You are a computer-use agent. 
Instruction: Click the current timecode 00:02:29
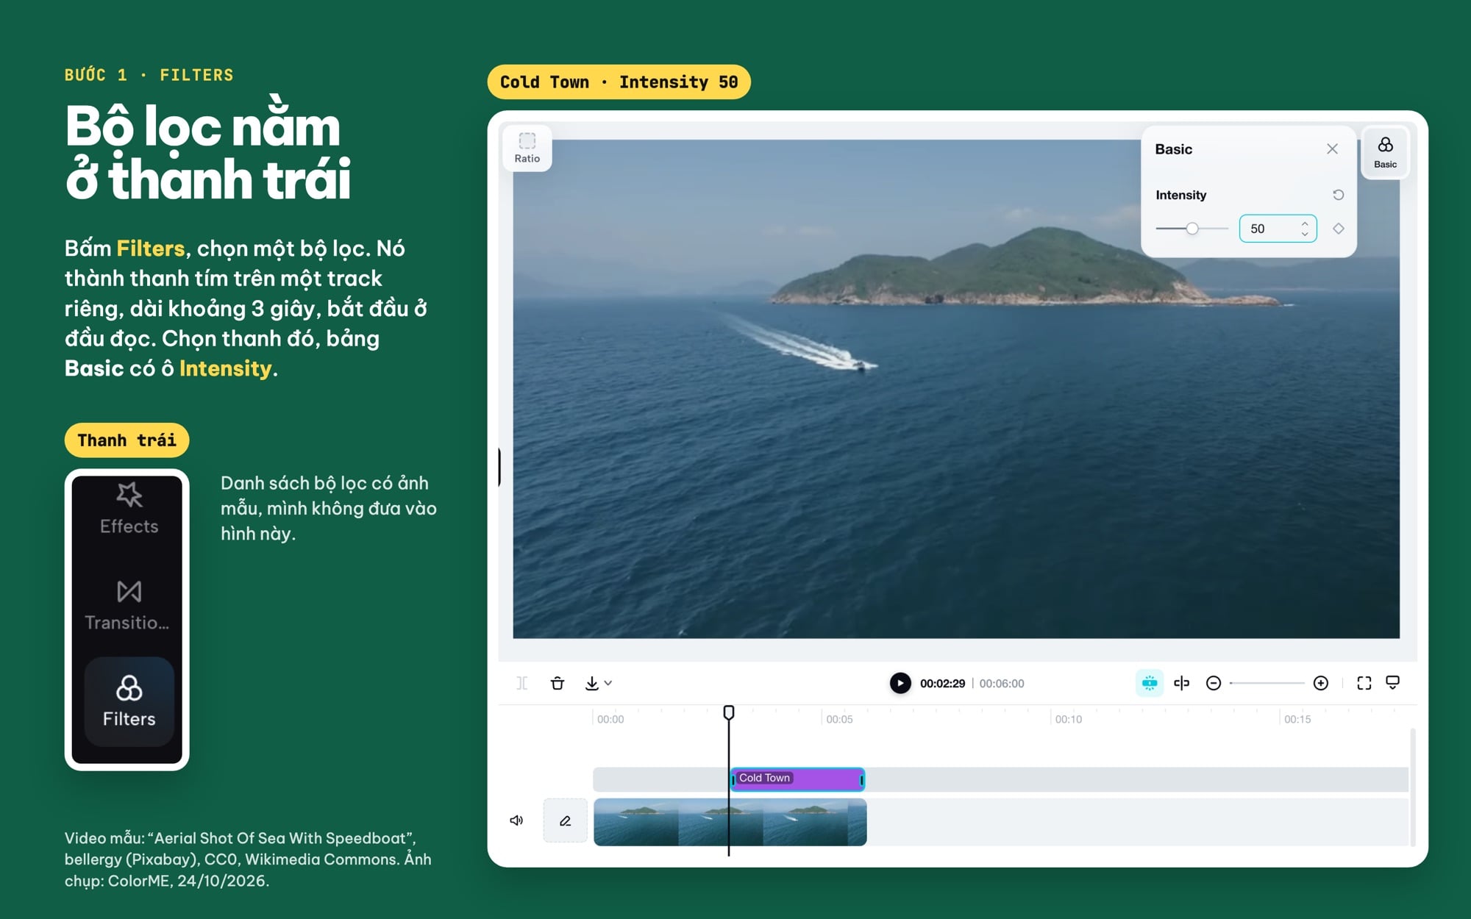click(942, 683)
